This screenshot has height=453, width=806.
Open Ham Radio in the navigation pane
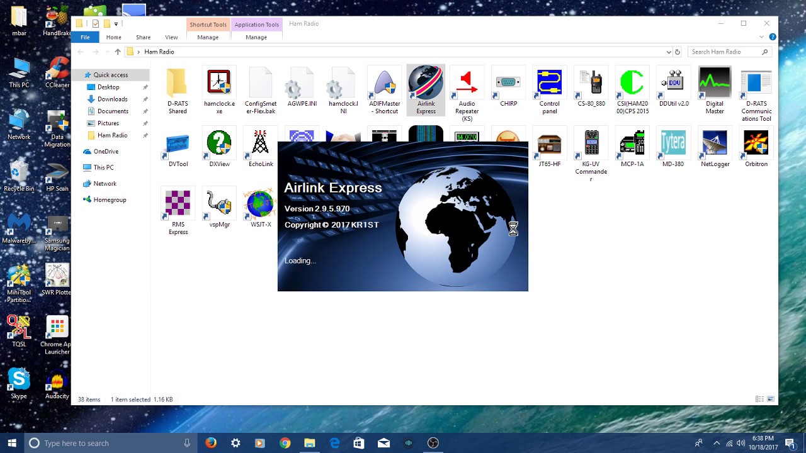tap(112, 135)
